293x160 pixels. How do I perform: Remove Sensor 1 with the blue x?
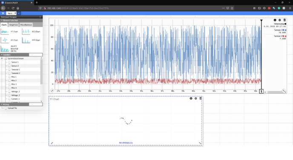(285, 30)
